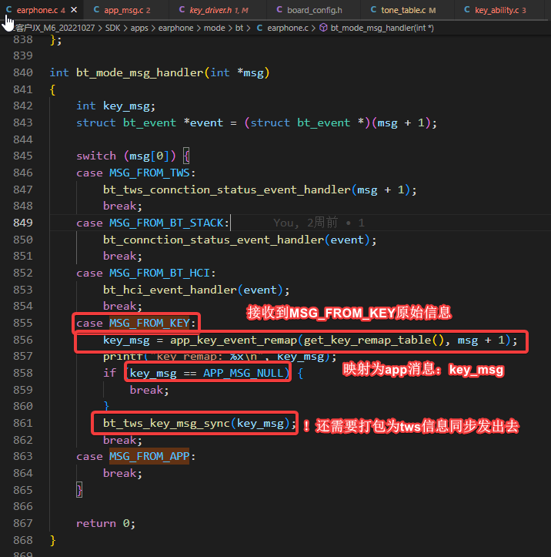Switch to the board_config.h tab
Viewport: 551px width, 557px height.
pos(314,10)
